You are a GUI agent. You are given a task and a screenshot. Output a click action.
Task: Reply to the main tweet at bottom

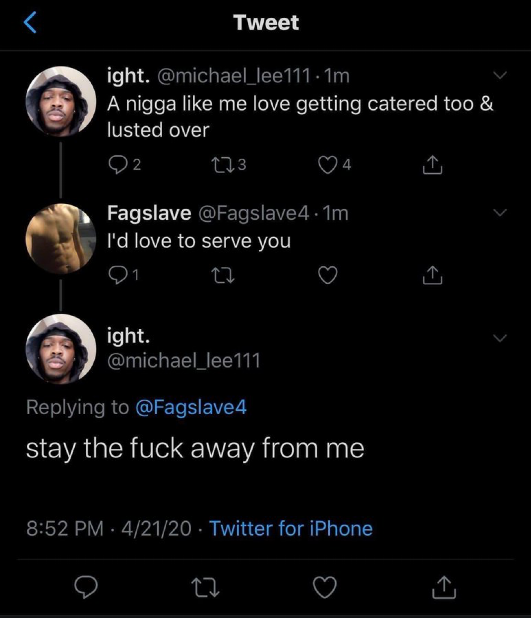pos(86,587)
